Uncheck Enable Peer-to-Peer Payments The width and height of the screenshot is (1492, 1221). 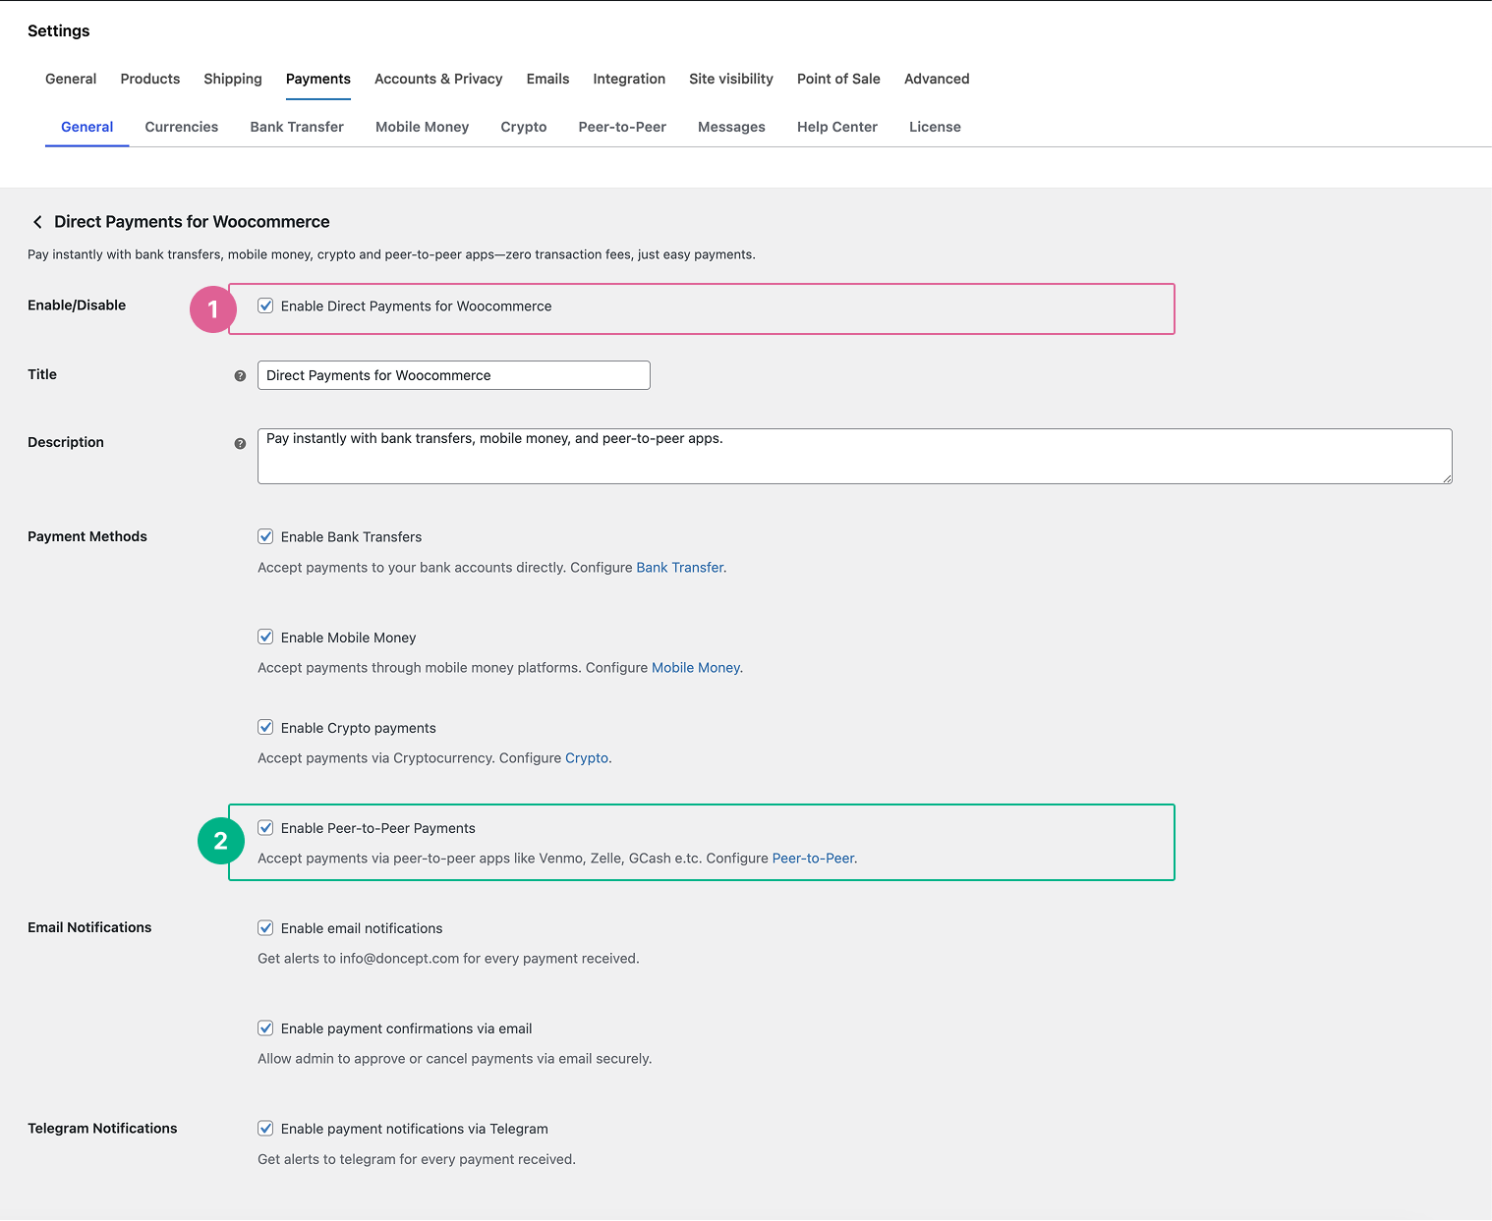[265, 827]
